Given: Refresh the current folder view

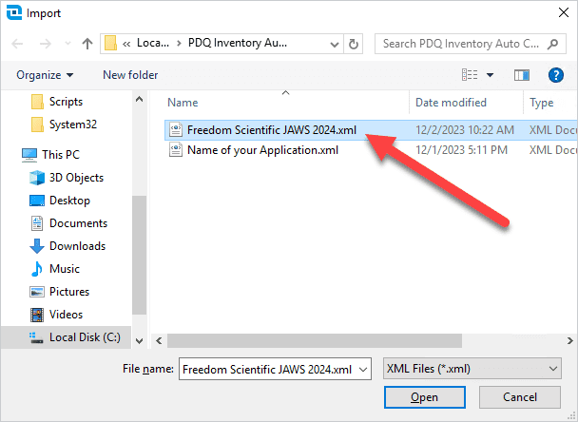Looking at the screenshot, I should point(353,45).
